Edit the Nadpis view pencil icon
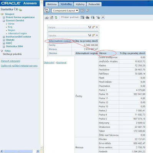Screen dimensions: 153x153 pos(93,27)
